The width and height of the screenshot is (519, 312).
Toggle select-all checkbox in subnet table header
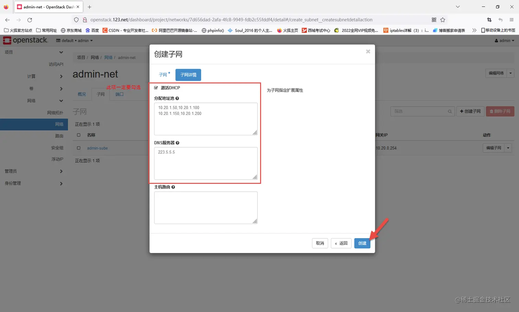tap(79, 135)
